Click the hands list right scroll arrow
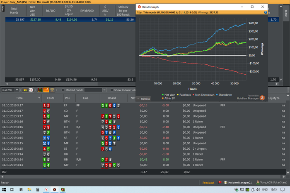This screenshot has width=290, height=193. coord(284,177)
